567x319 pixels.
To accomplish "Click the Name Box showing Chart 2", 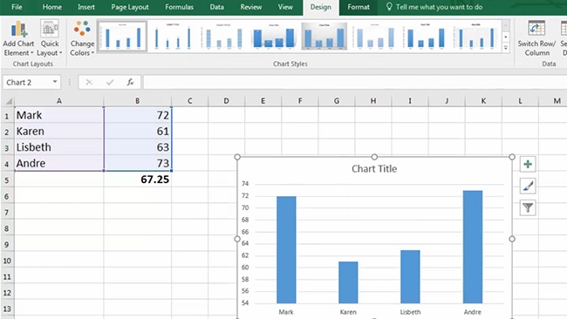I will pyautogui.click(x=27, y=83).
